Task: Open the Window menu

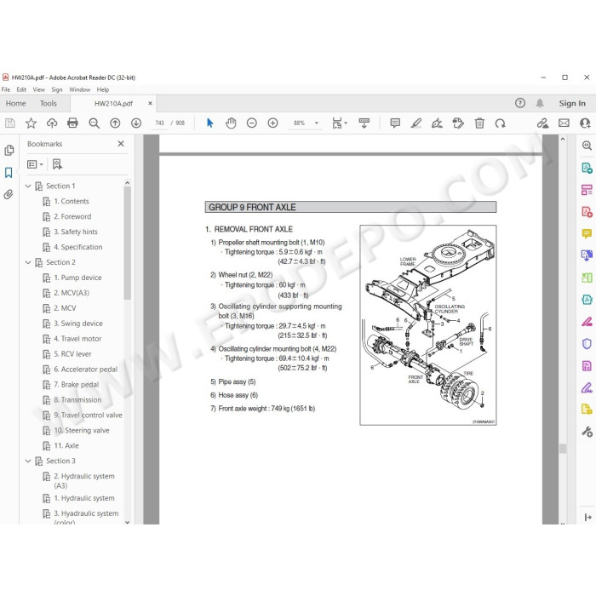Action: point(79,89)
